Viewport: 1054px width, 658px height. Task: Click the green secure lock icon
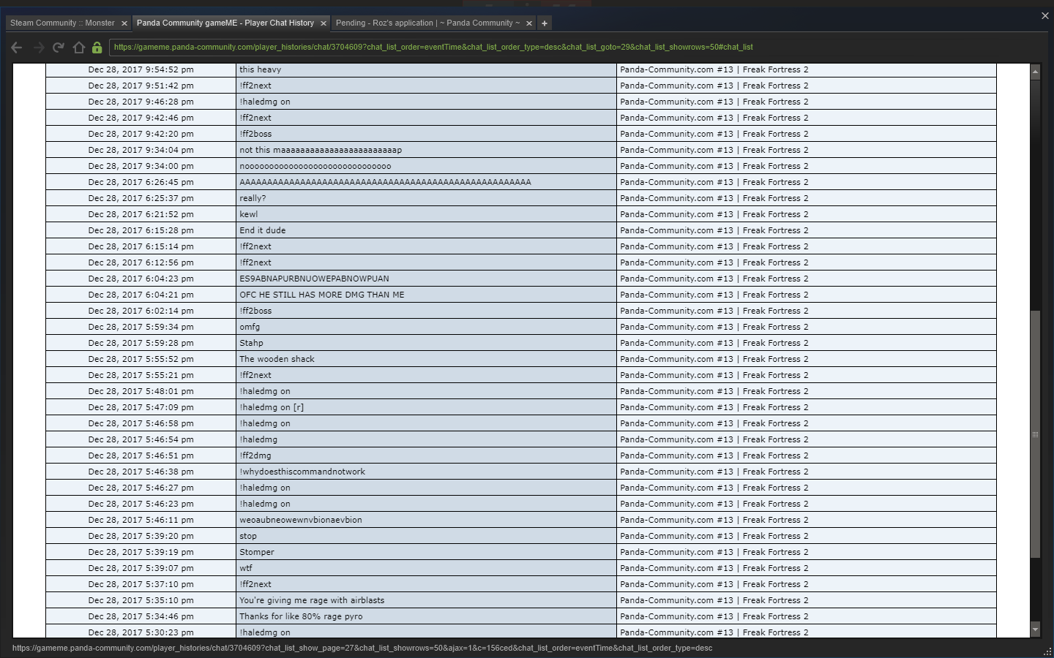point(97,48)
